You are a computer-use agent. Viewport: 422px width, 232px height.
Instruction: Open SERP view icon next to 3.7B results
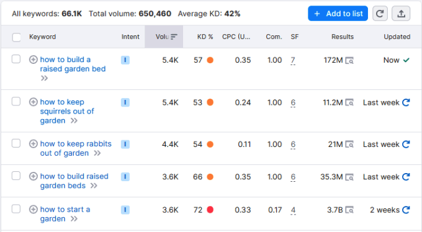(349, 210)
